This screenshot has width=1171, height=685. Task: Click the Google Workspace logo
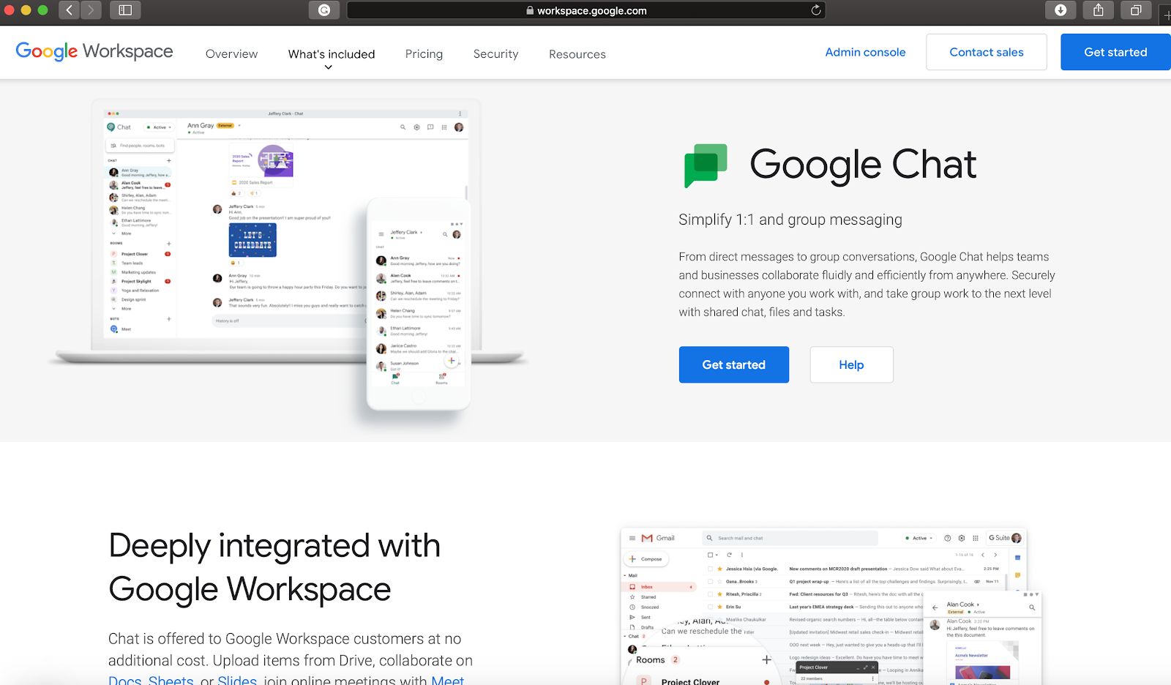[94, 51]
